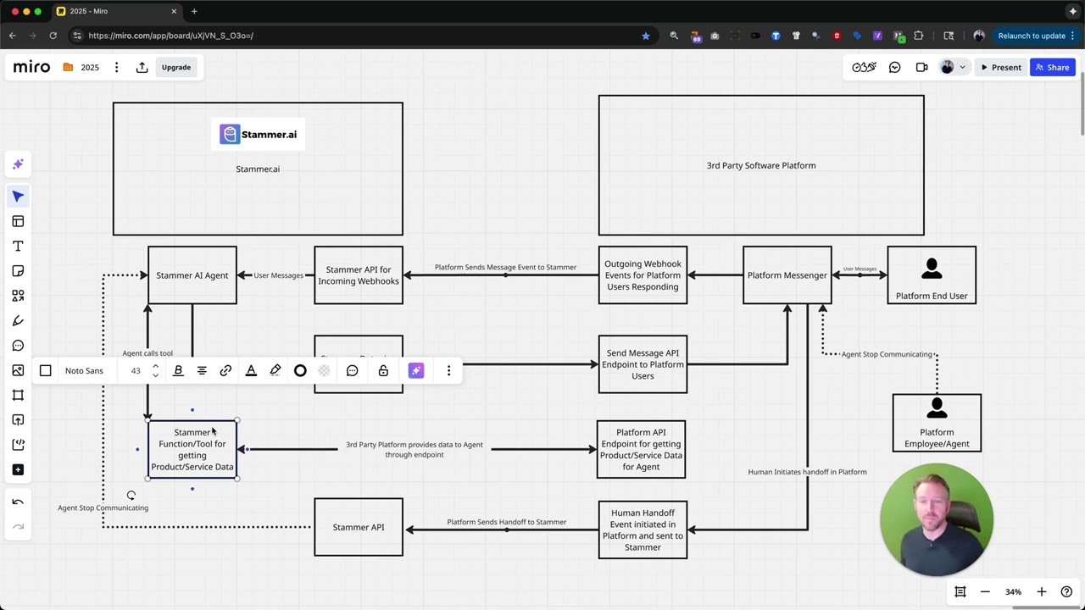Toggle lock on selected shape
1085x610 pixels.
coord(383,370)
